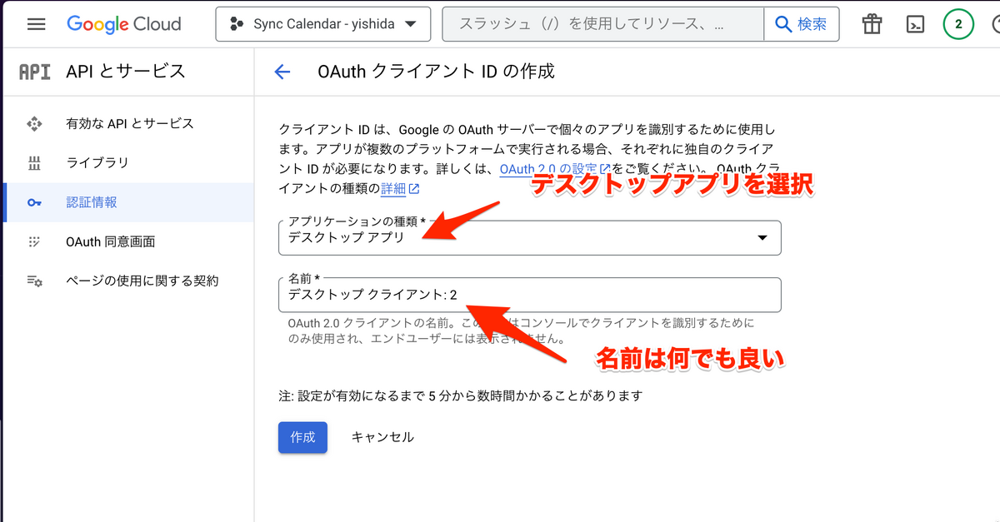Select 認証情報 in sidebar
This screenshot has width=1000, height=522.
(x=127, y=202)
